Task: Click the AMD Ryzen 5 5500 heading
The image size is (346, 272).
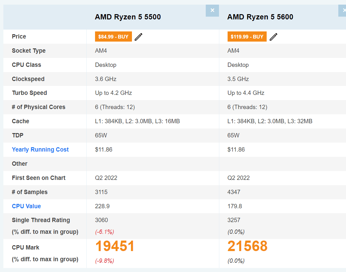Action: click(x=128, y=17)
